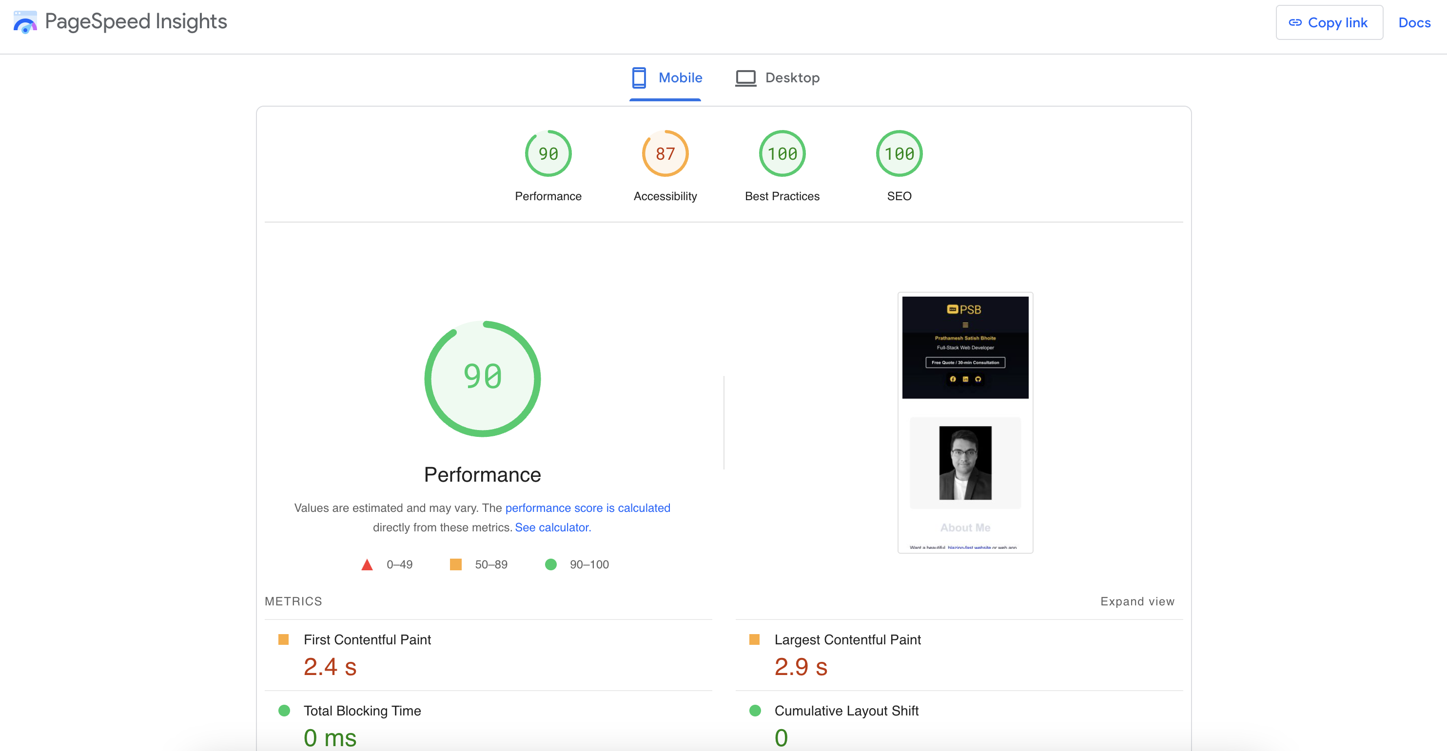Open the Docs link
The width and height of the screenshot is (1447, 751).
point(1414,22)
